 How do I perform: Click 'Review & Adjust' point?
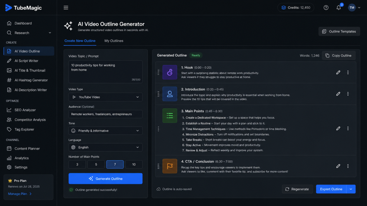pos(196,151)
